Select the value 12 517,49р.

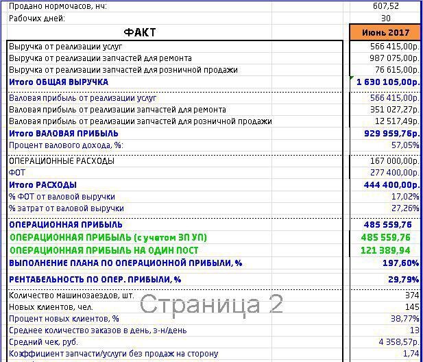(x=397, y=121)
